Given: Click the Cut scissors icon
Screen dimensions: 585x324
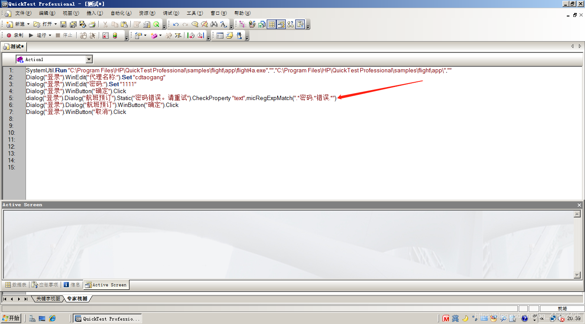Looking at the screenshot, I should (105, 24).
